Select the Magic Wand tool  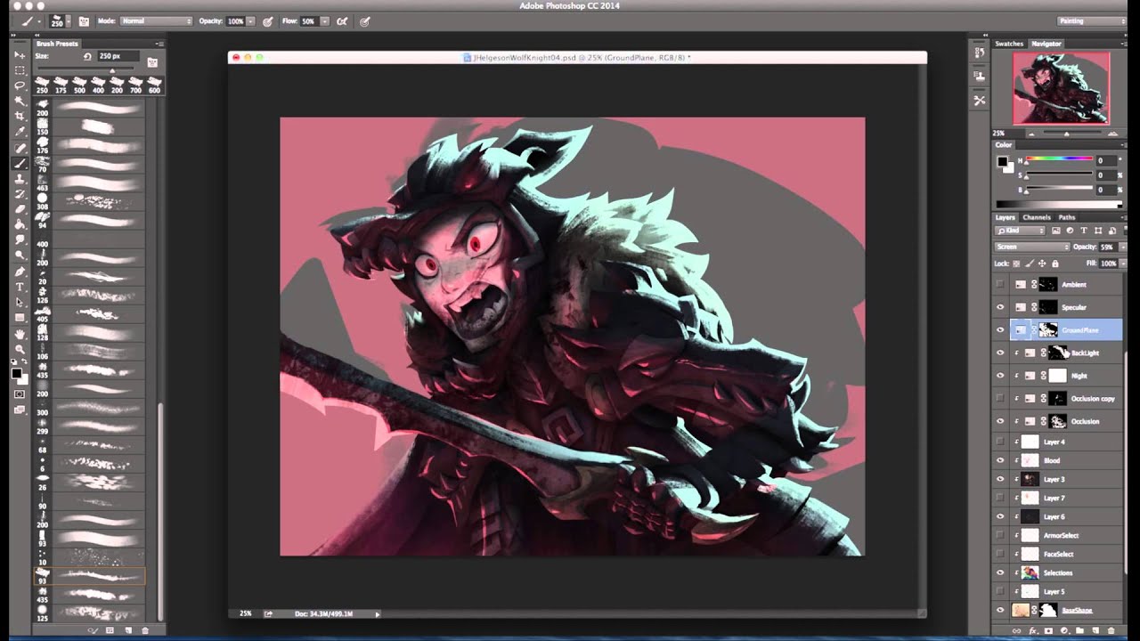pyautogui.click(x=20, y=101)
